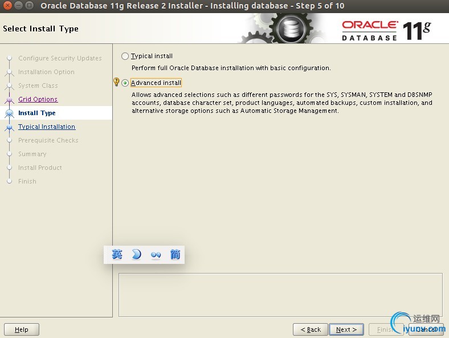The height and width of the screenshot is (338, 449).
Task: Click the Install Type step node marker
Action: [x=10, y=113]
